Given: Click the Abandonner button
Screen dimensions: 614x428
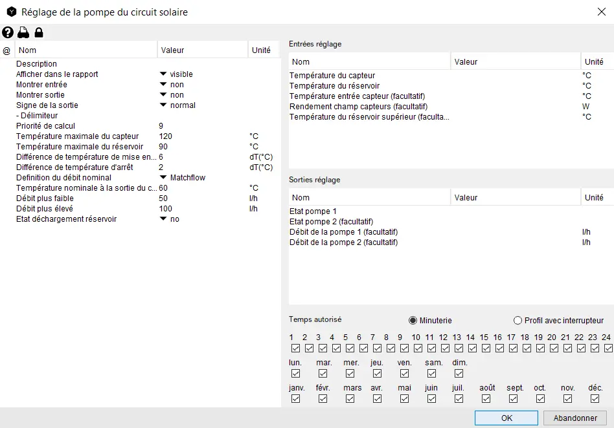Looking at the screenshot, I should click(x=575, y=418).
